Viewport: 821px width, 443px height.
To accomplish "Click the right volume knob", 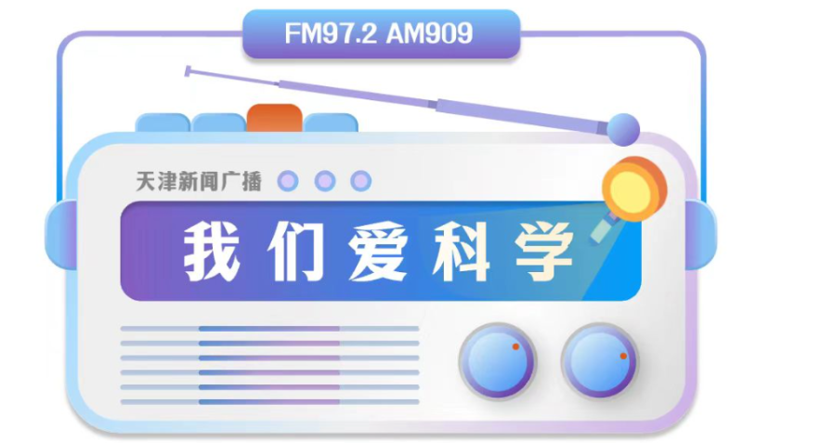I will [600, 361].
